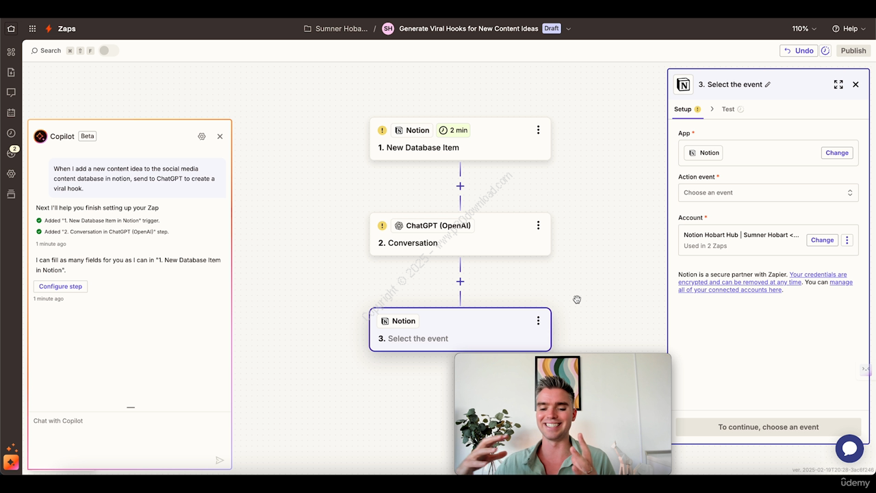This screenshot has width=876, height=493.
Task: Click the Copilot avatar logo
Action: [x=40, y=136]
